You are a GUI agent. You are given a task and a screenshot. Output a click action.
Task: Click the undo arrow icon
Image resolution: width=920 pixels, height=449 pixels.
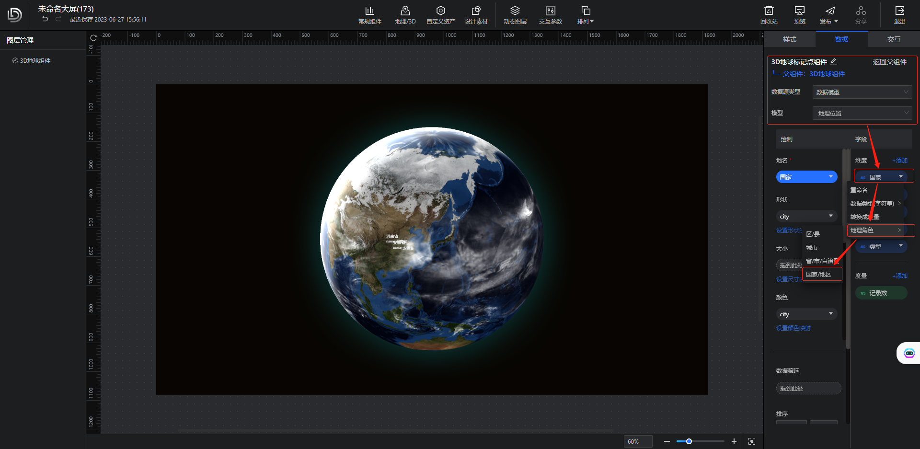[x=45, y=19]
